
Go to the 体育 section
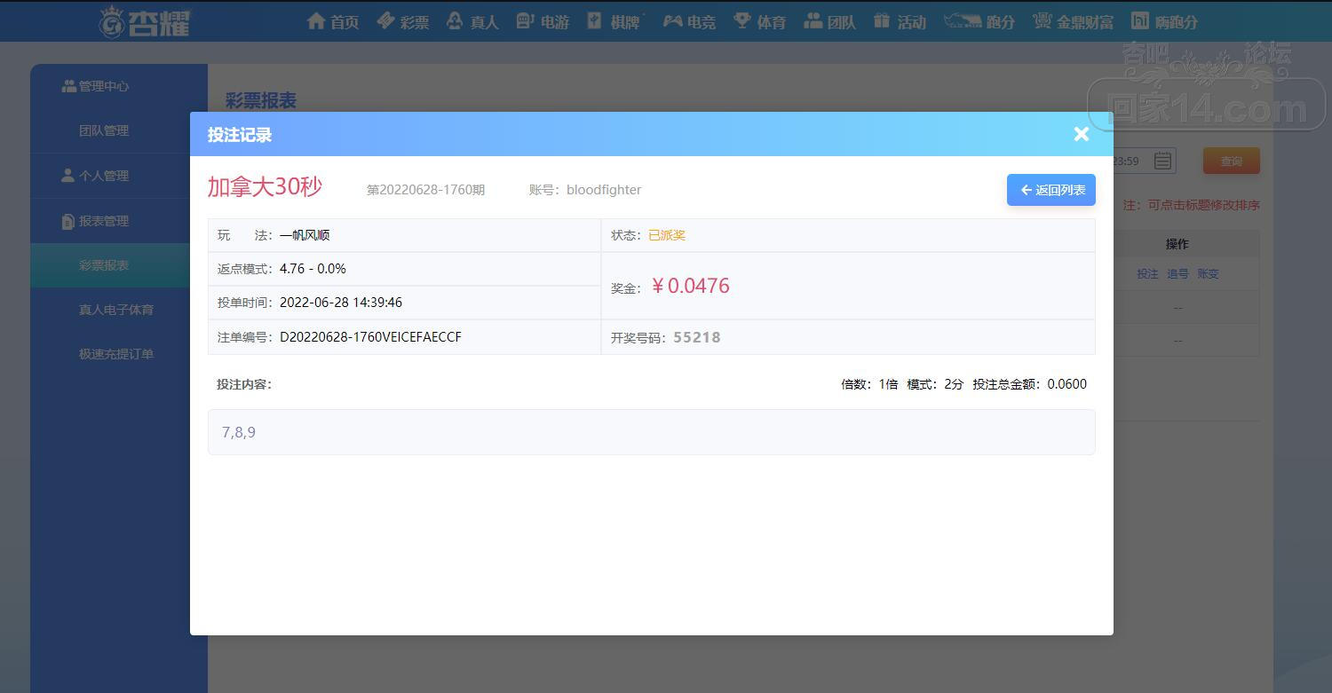coord(759,21)
